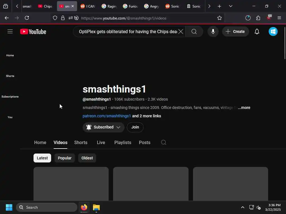
Task: Toggle the YouTube guide hamburger menu
Action: point(10,31)
